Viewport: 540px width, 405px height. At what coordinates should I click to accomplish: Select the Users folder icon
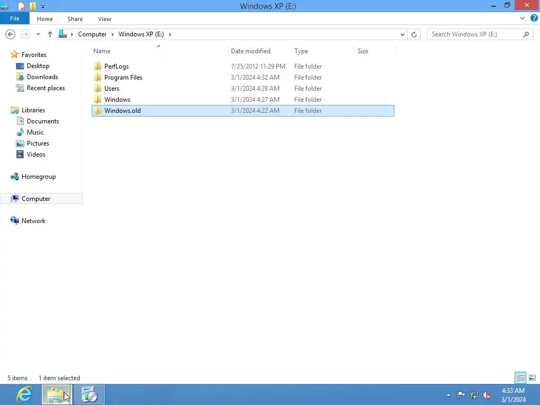pyautogui.click(x=98, y=88)
